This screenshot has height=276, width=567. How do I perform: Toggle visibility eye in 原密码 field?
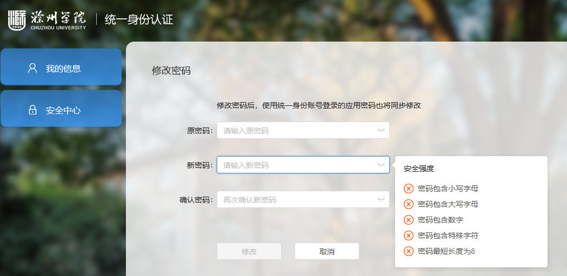[x=381, y=130]
